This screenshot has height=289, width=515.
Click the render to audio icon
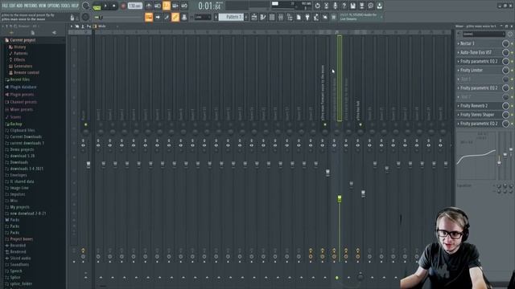361,6
